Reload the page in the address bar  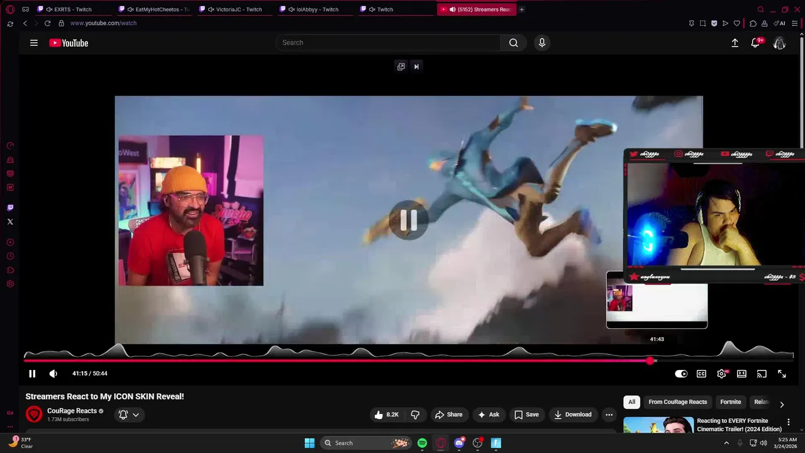tap(47, 23)
